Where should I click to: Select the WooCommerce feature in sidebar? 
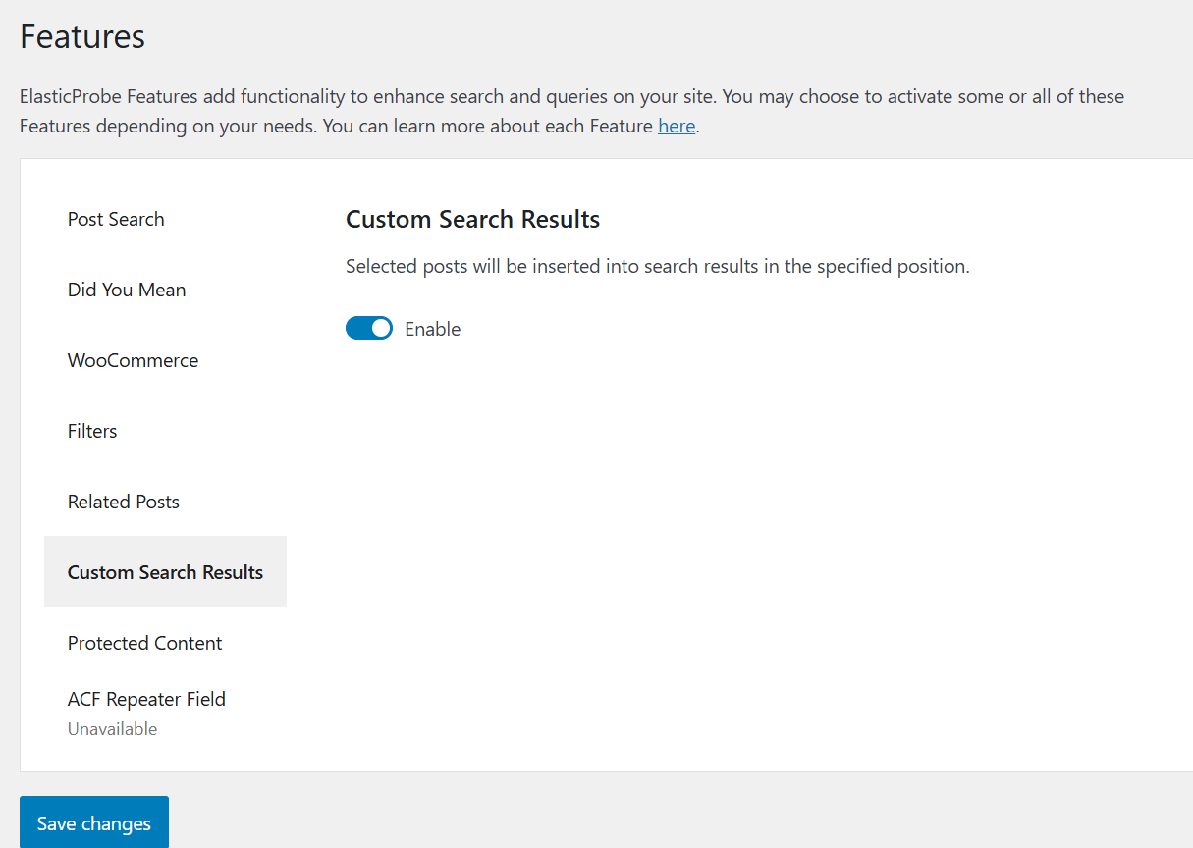[x=133, y=360]
